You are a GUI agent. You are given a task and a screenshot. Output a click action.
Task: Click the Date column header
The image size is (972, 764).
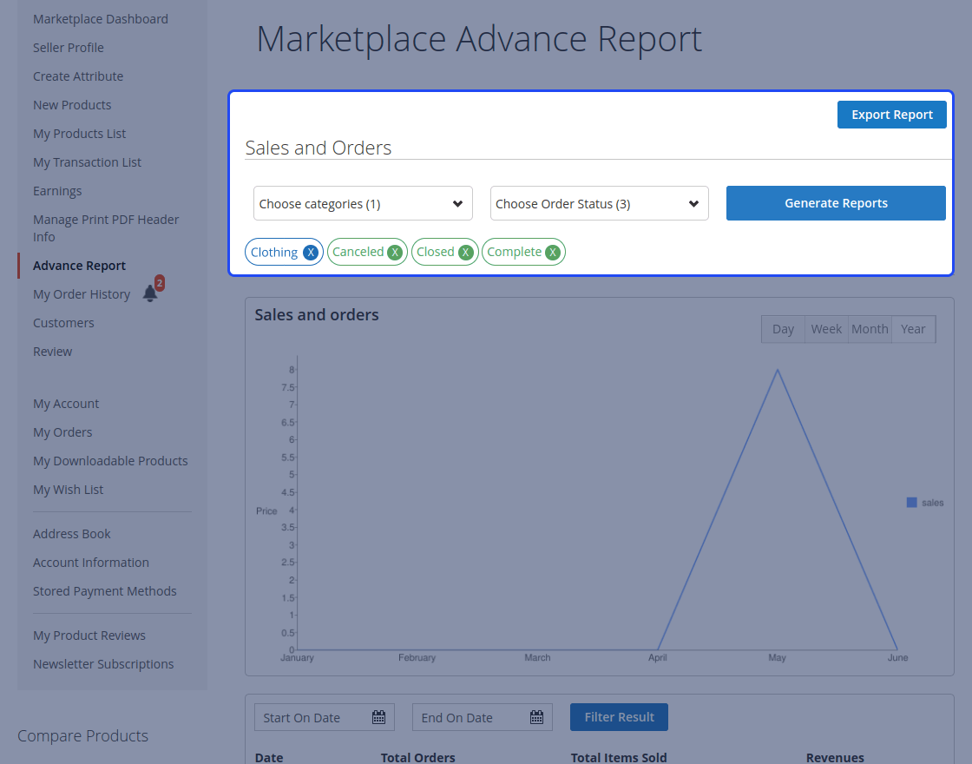(269, 757)
